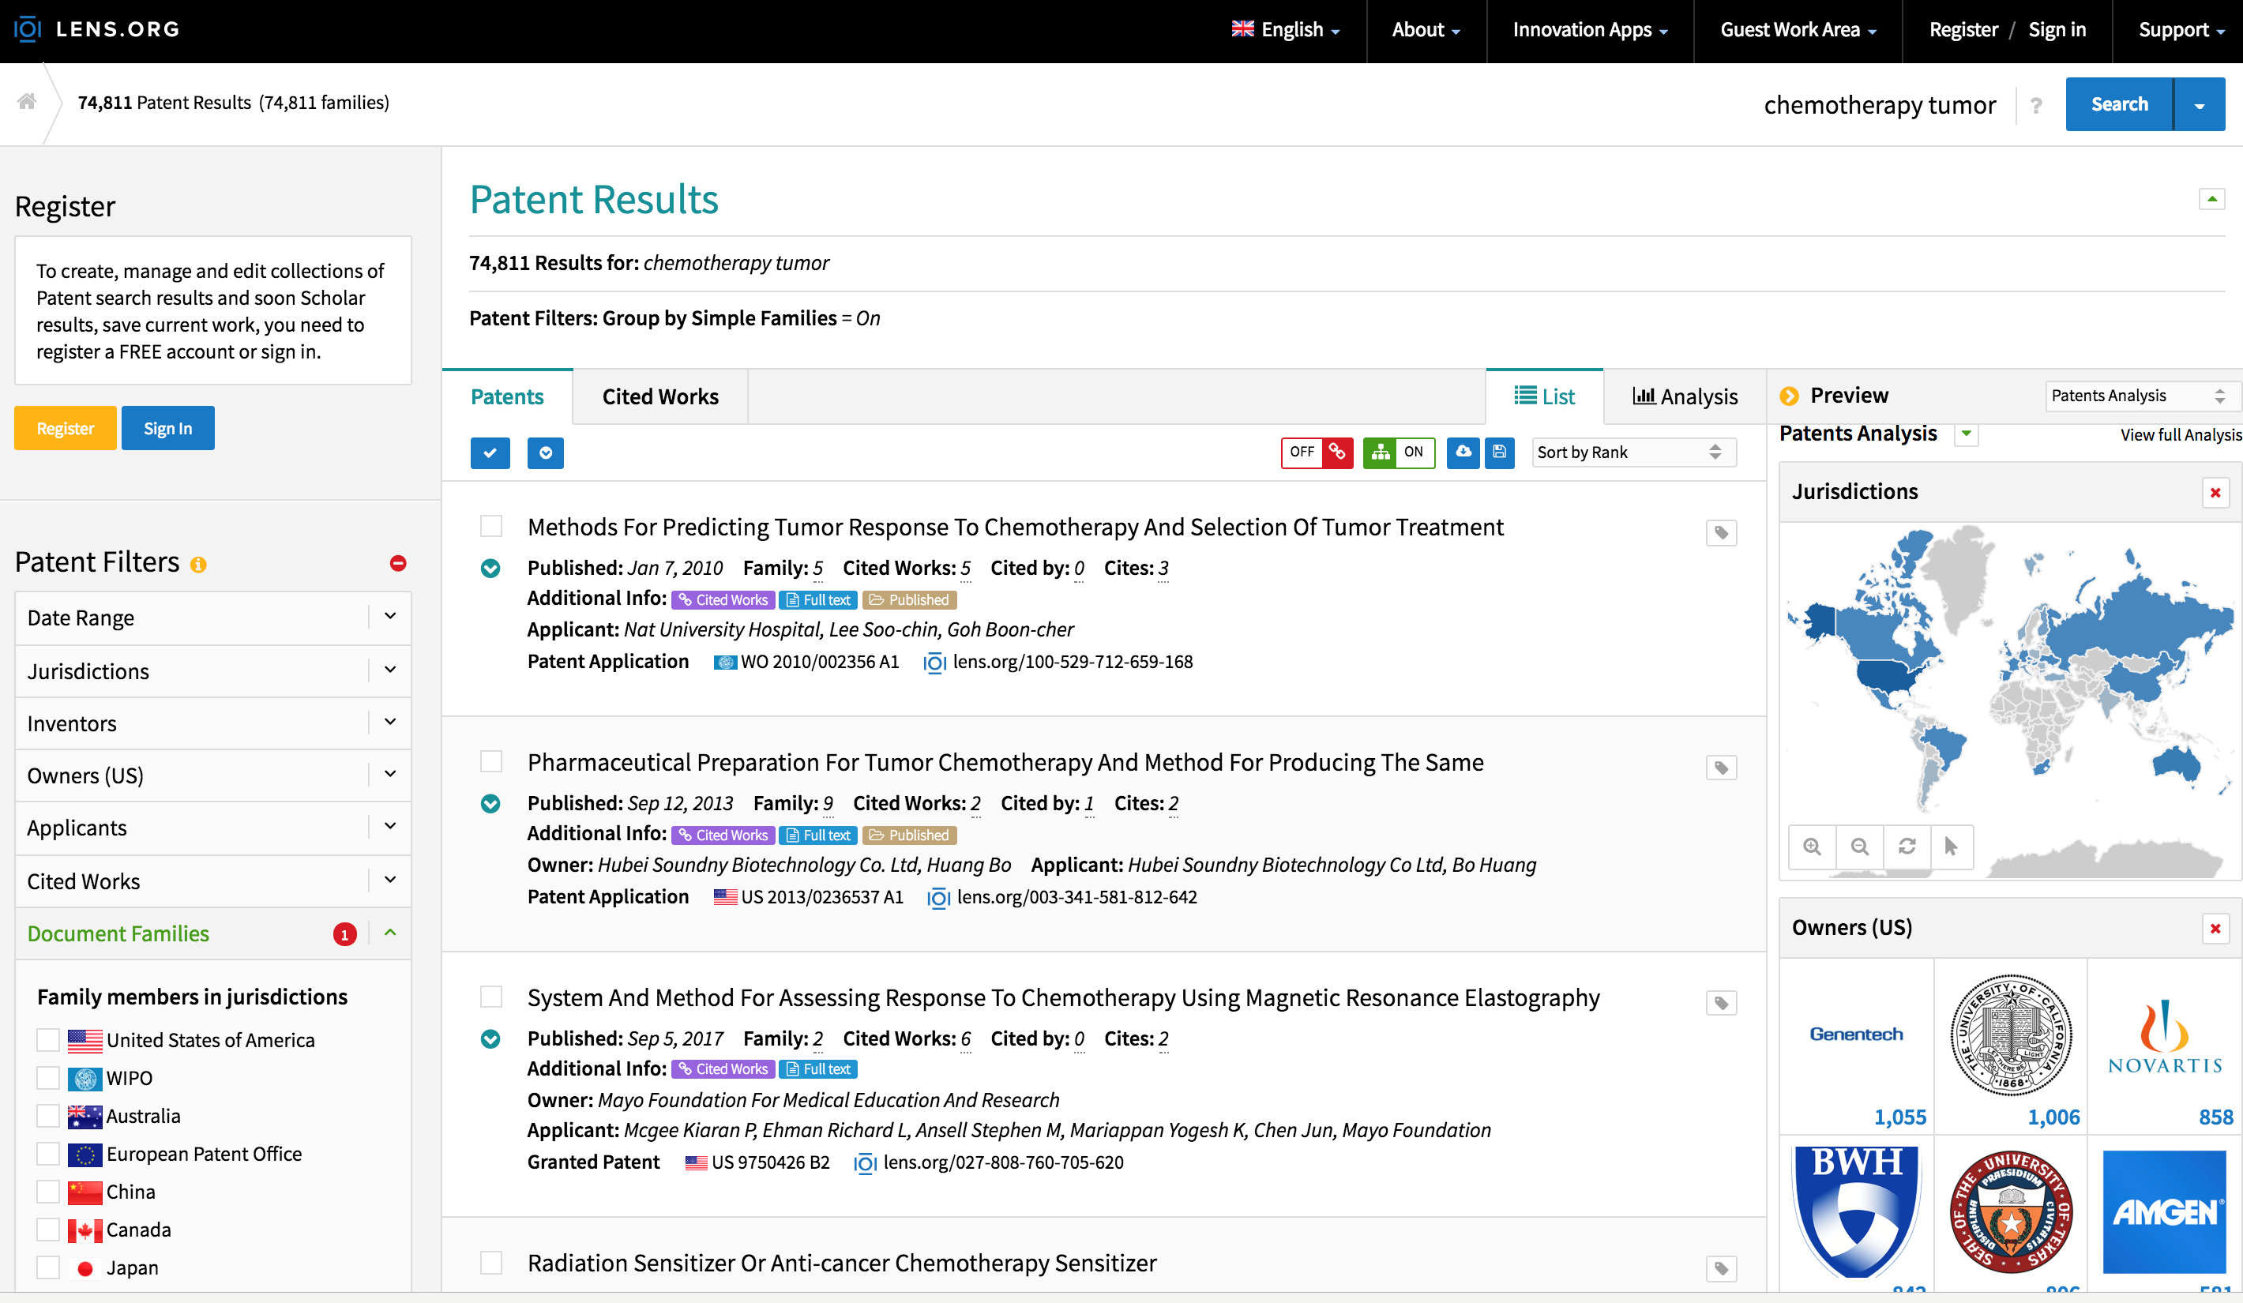Click the help question mark beside search
Viewport: 2243px width, 1303px height.
[x=2037, y=105]
